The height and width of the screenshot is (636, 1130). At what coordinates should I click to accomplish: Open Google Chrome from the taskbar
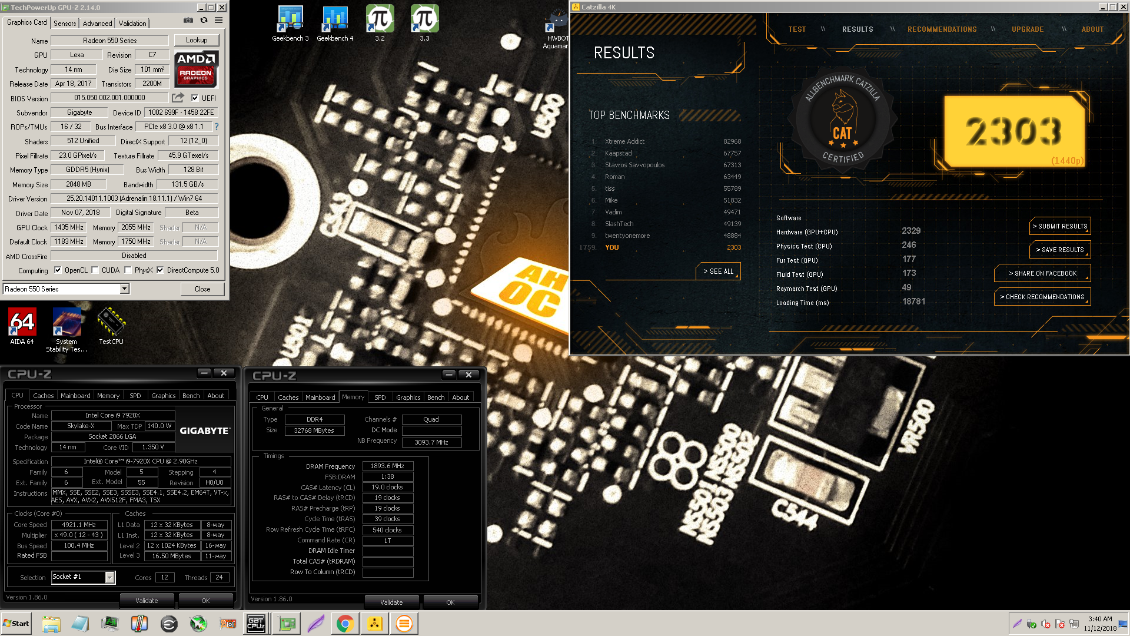coord(345,624)
